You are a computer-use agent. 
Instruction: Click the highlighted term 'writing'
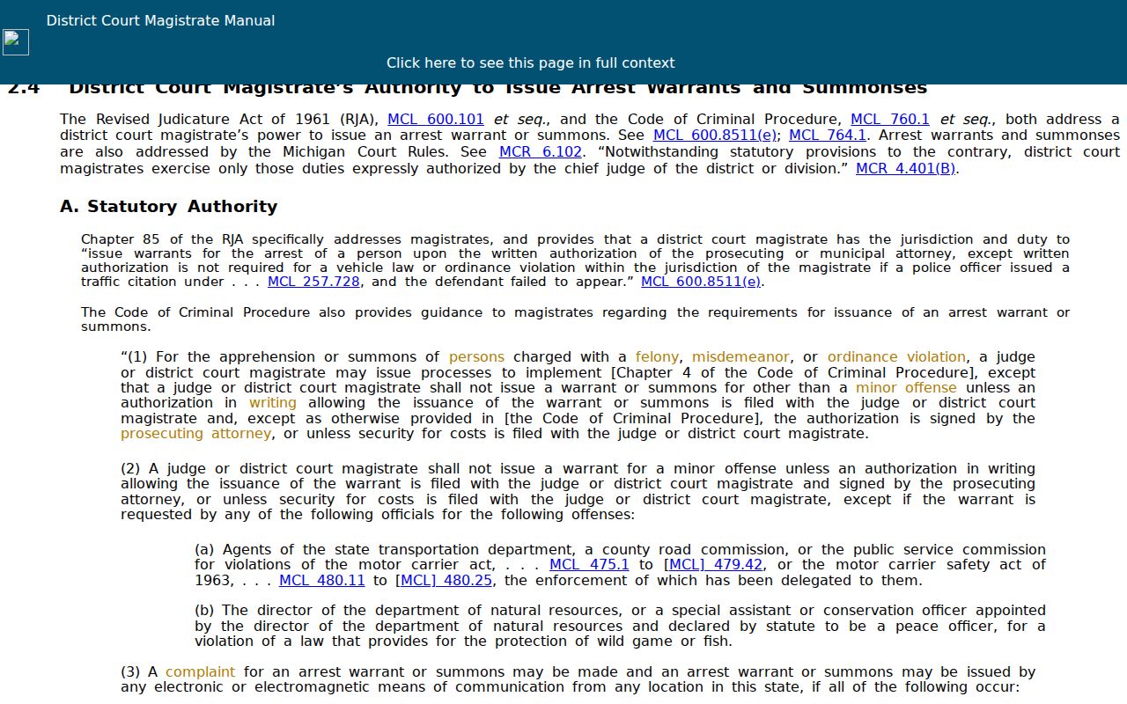273,403
